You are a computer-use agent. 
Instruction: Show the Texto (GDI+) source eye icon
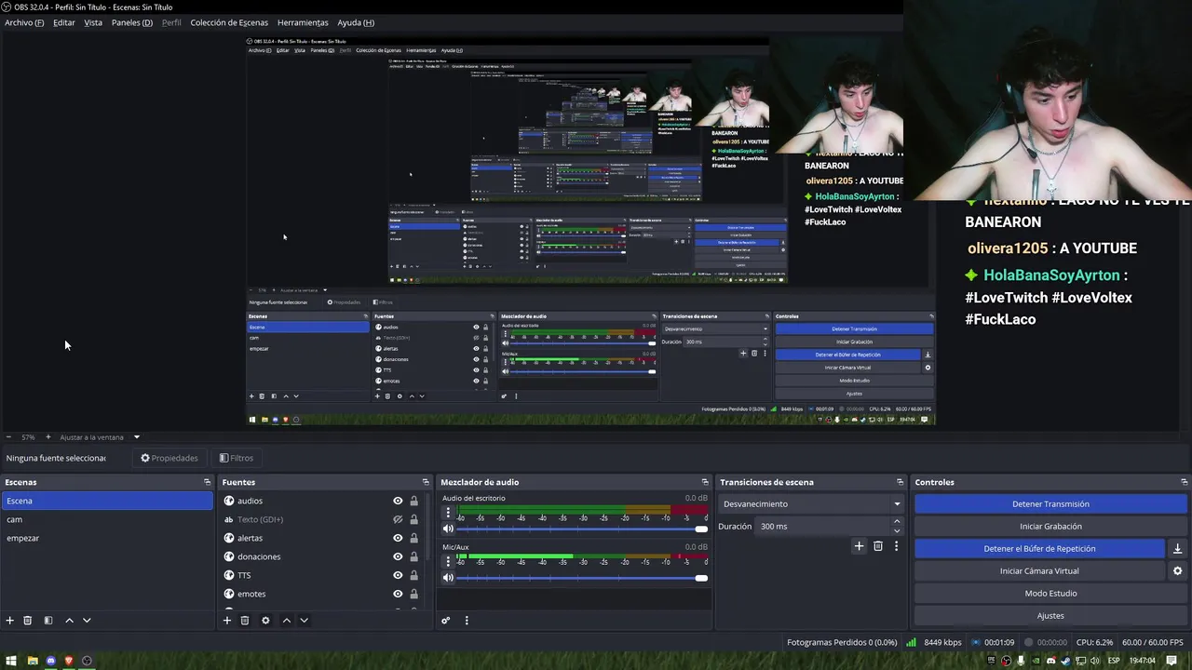(398, 519)
